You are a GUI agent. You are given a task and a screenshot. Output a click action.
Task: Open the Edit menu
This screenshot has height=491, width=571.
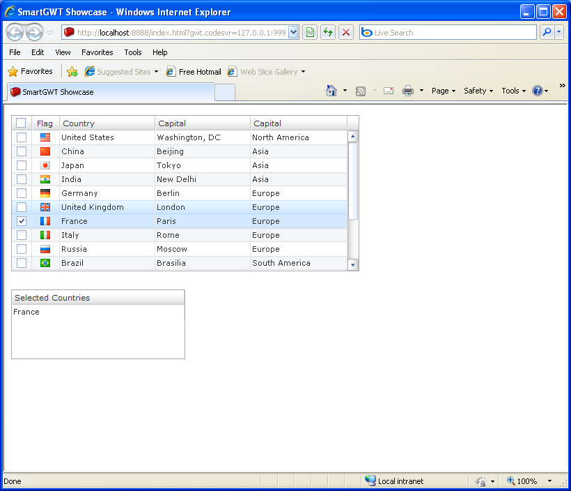tap(38, 52)
